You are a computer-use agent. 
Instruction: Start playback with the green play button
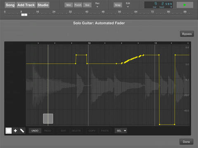(185, 5)
